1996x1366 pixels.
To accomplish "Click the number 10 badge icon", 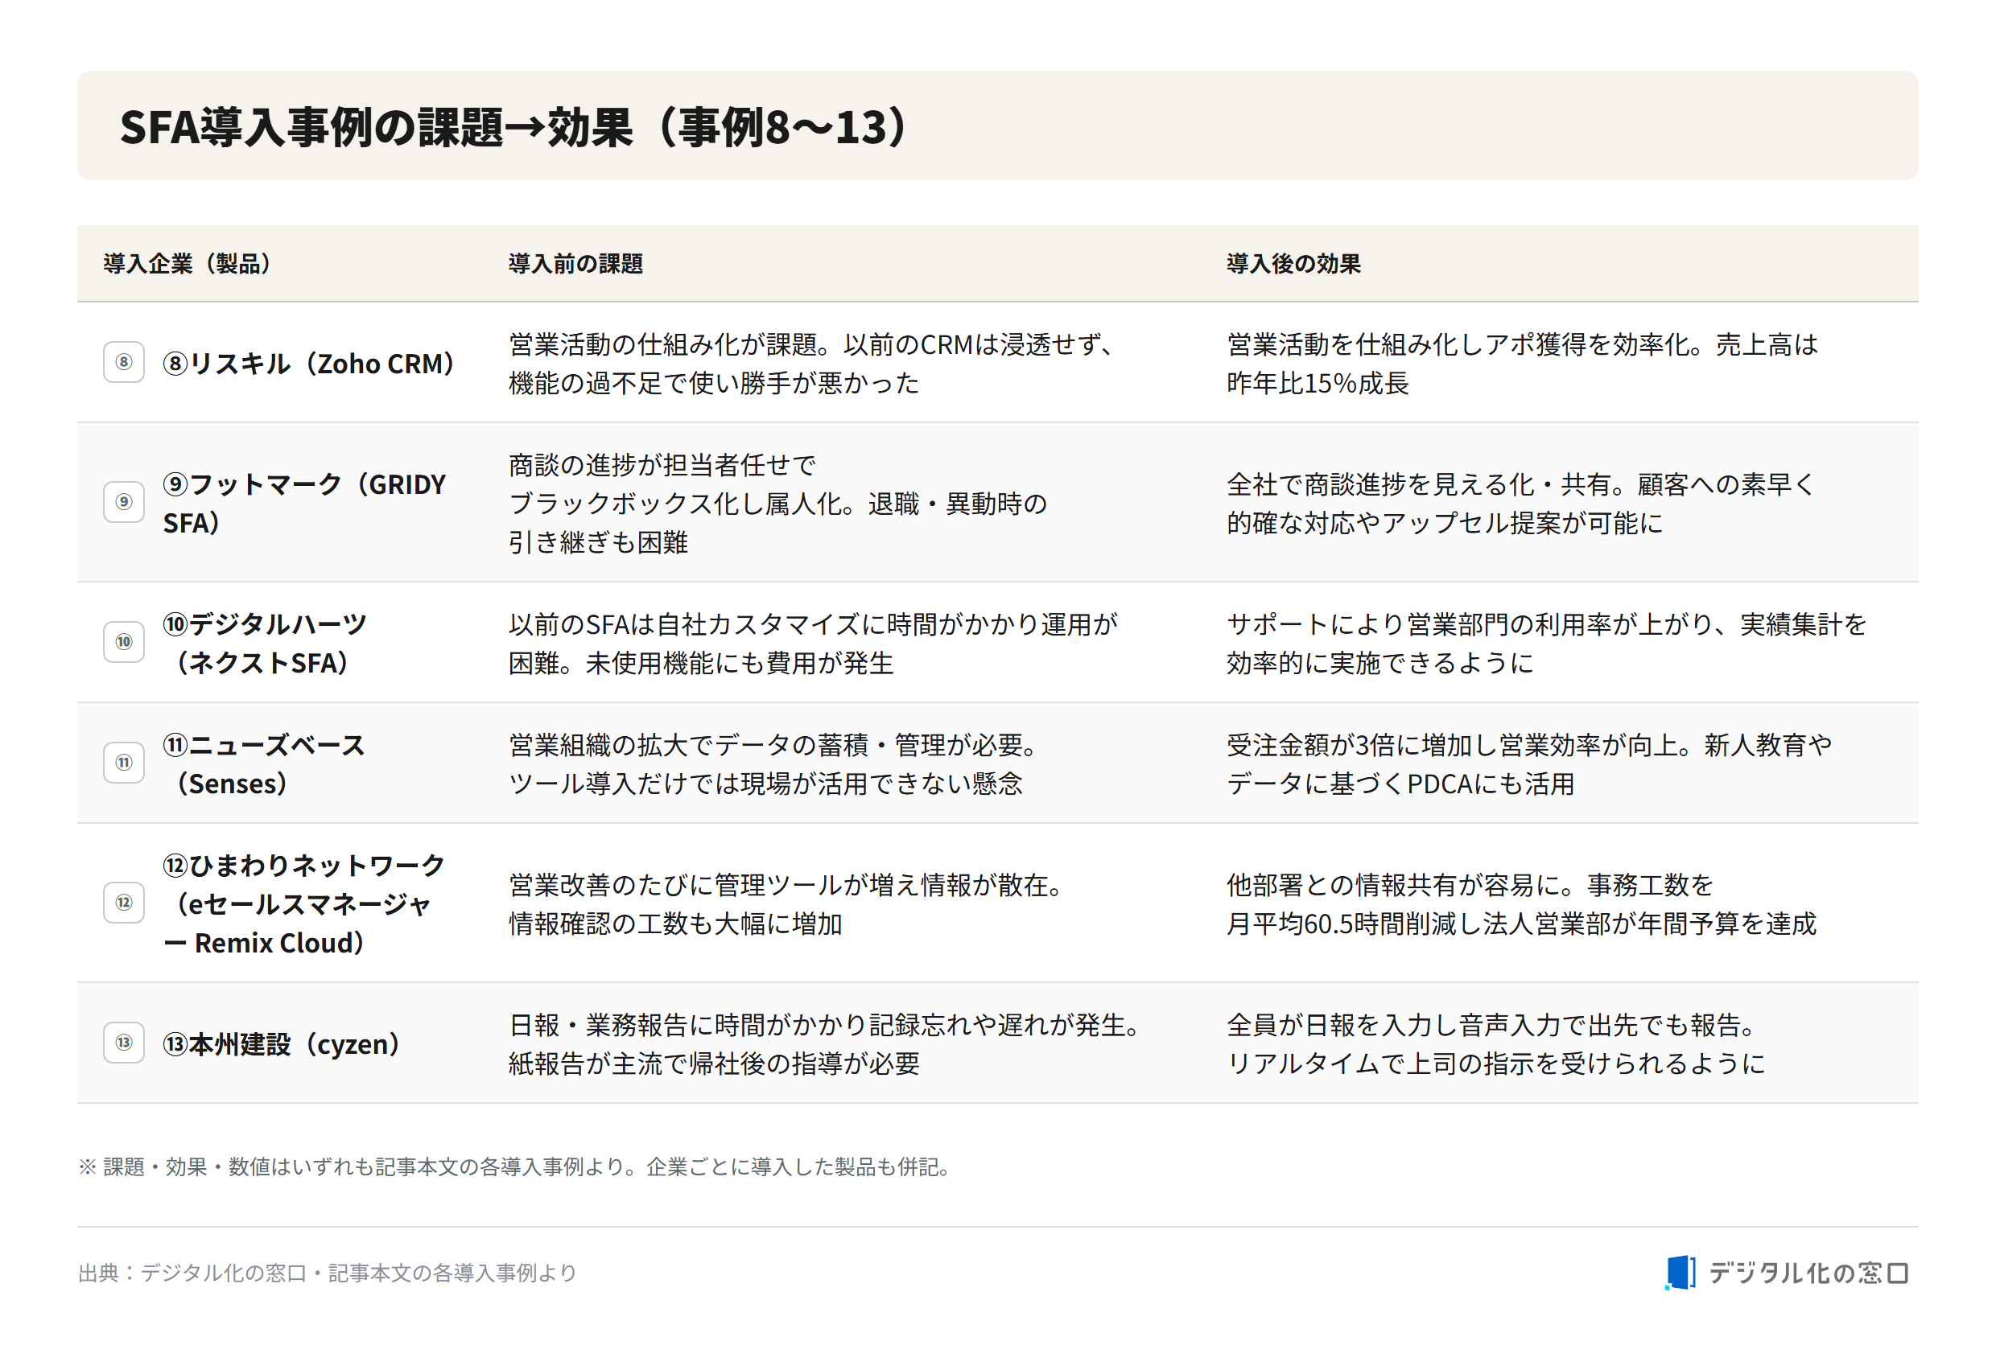I will tap(124, 642).
